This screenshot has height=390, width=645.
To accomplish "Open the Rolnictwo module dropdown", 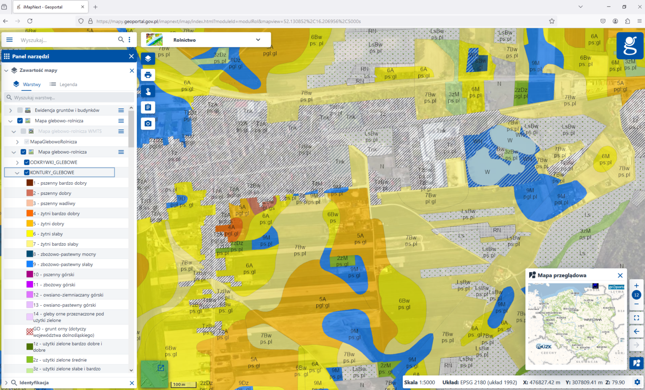I will coord(258,39).
